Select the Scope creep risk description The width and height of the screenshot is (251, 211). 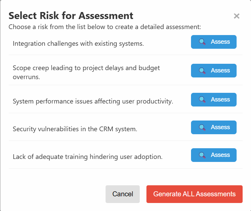coord(86,72)
